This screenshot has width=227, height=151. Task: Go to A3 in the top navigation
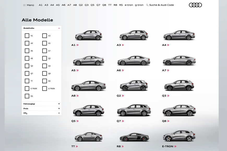pos(46,5)
